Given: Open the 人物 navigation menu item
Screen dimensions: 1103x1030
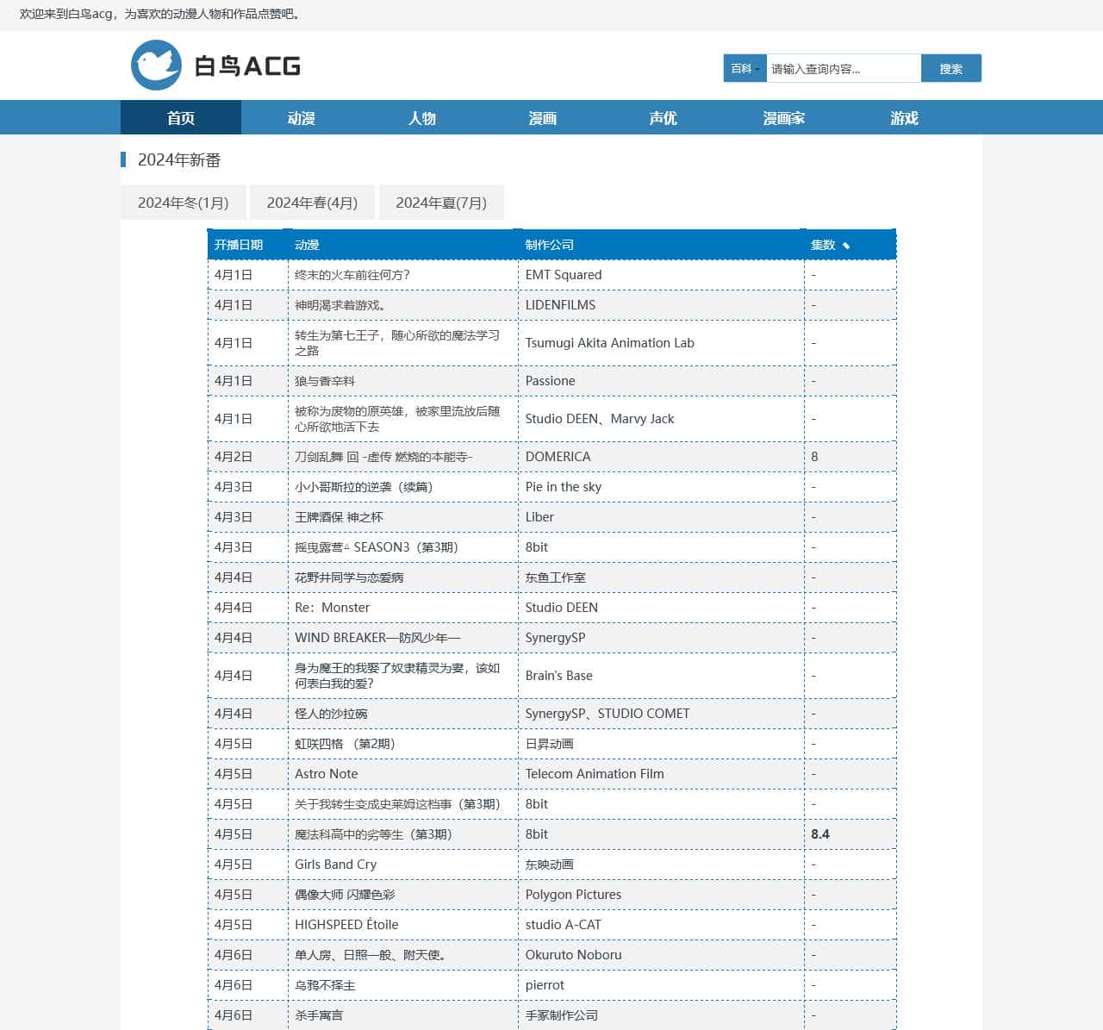Looking at the screenshot, I should pos(421,118).
